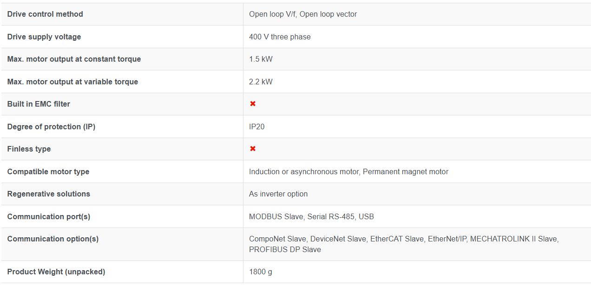Select the Drive control method label
591x285 pixels.
pyautogui.click(x=45, y=14)
